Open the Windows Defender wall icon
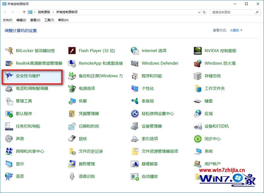Image resolution: width=264 pixels, height=193 pixels. 135,63
